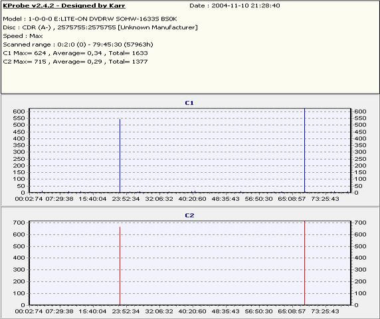Click the 73:25:43 label under C2 chart
This screenshot has width=380, height=319.
325,311
